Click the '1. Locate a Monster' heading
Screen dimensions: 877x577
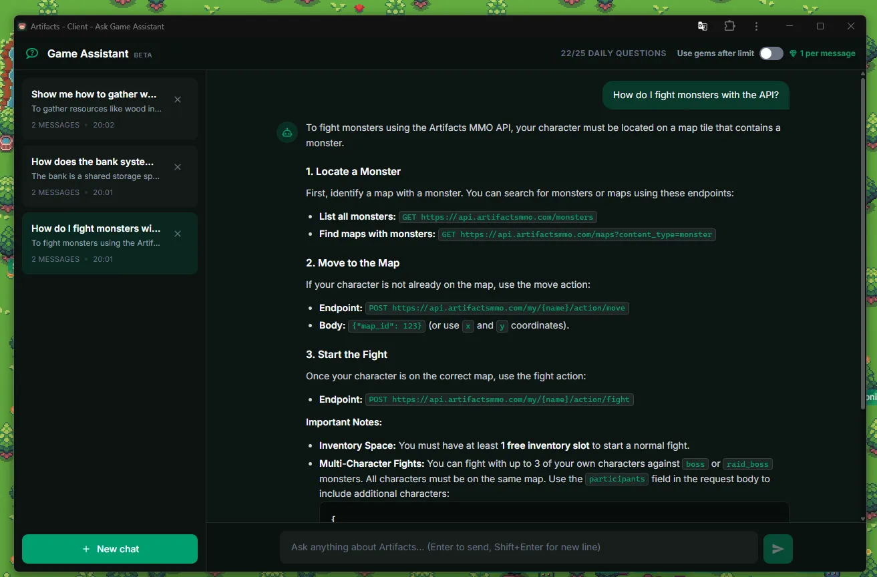pos(353,172)
